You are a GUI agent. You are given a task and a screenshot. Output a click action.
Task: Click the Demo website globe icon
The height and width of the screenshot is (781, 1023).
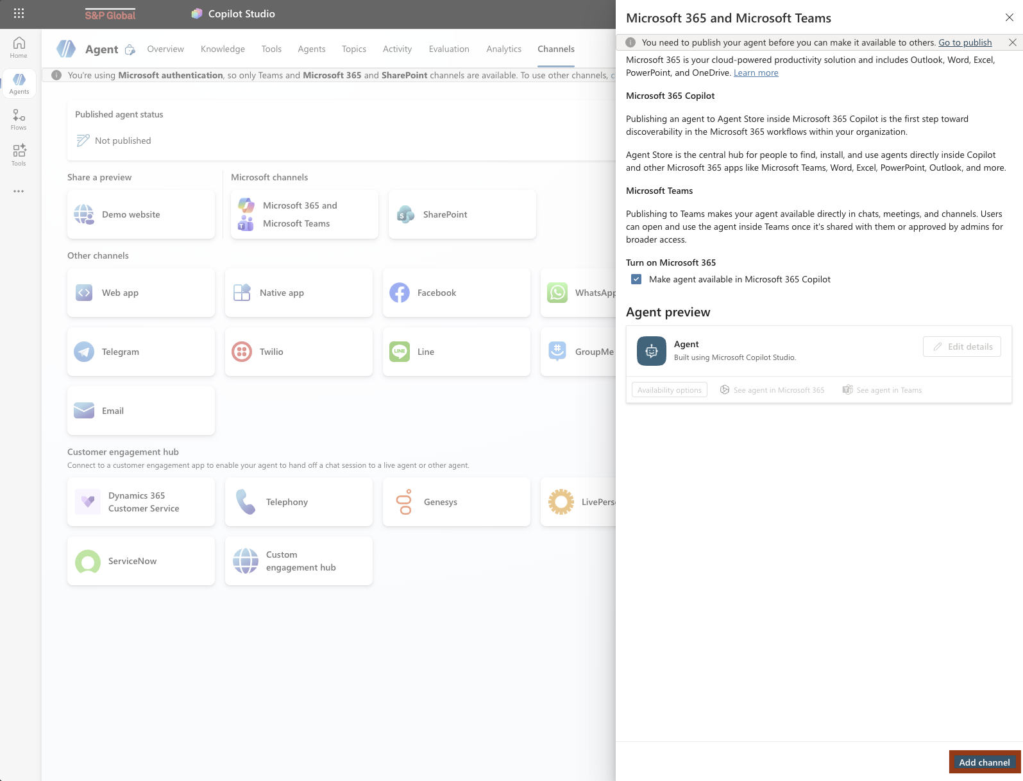coord(84,214)
